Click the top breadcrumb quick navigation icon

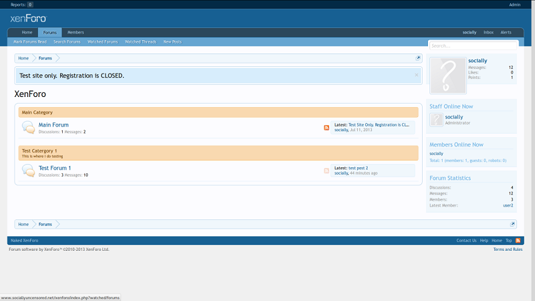coord(419,58)
